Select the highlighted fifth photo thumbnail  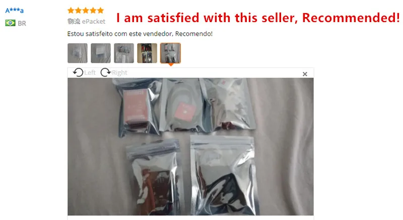170,53
